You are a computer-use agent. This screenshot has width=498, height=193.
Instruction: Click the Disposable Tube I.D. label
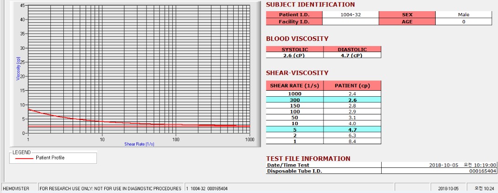[323, 171]
